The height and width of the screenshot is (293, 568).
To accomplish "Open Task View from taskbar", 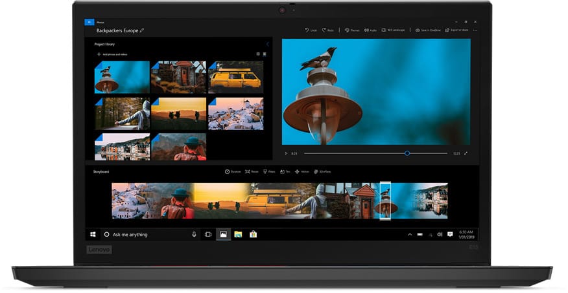I will point(208,235).
